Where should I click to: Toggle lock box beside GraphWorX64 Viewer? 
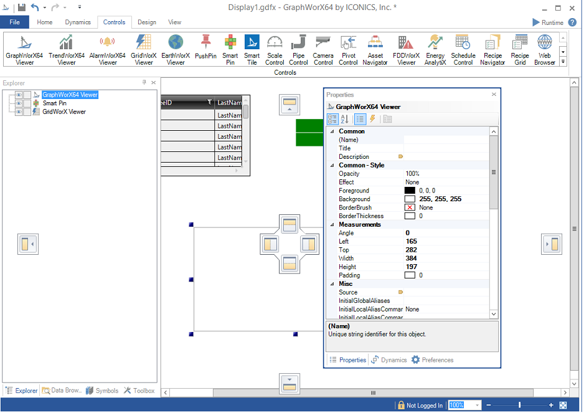click(x=27, y=95)
